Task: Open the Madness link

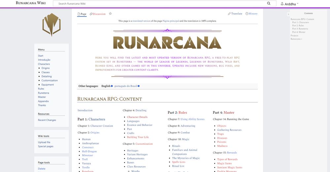Action: pos(222,146)
